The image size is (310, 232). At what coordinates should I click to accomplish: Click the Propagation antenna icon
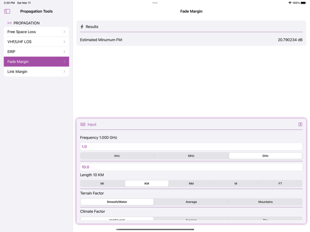point(9,23)
